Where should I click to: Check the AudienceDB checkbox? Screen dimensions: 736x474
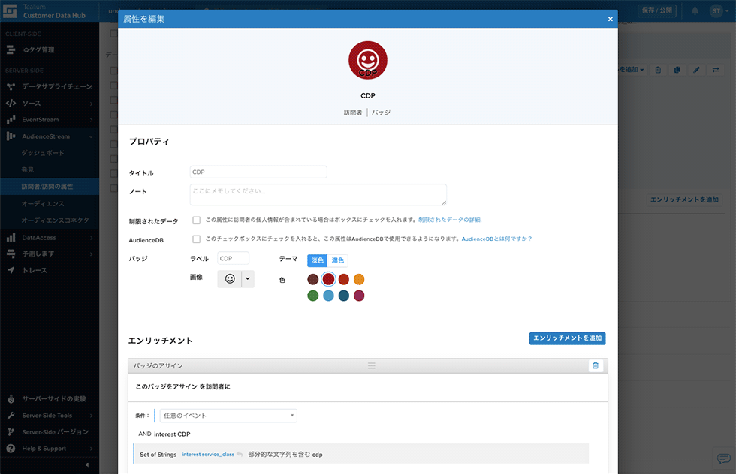(196, 239)
